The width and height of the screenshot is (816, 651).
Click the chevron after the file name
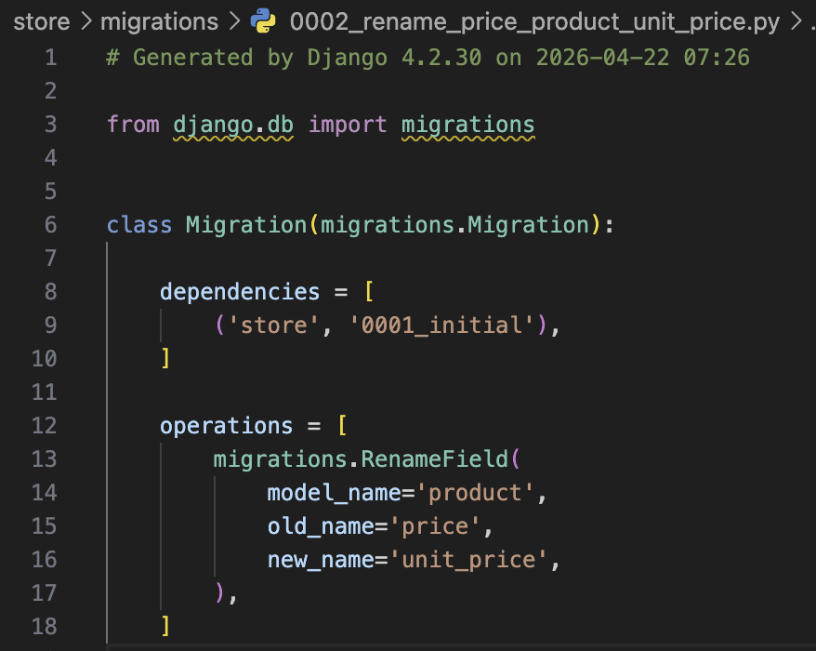(x=796, y=22)
